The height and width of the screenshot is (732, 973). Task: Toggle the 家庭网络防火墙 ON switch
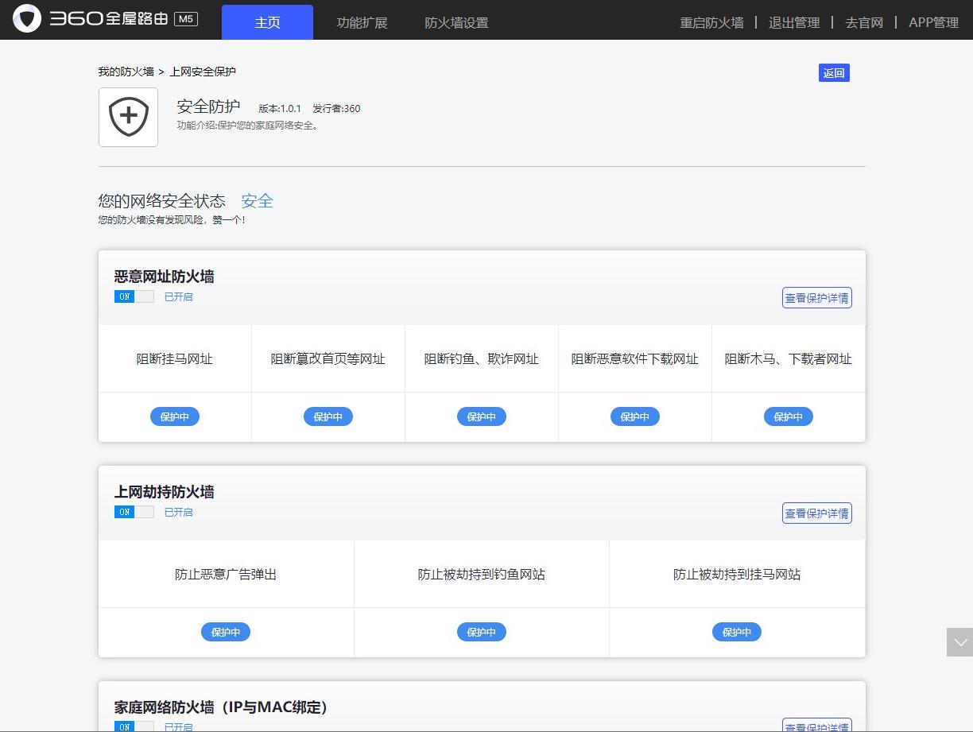point(134,726)
